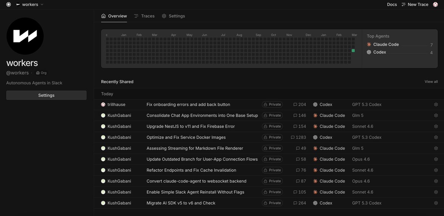This screenshot has width=444, height=216.
Task: Open the workers organization switcher dropdown
Action: point(30,4)
